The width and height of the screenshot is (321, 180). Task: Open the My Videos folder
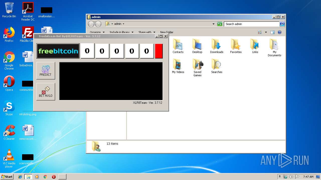tap(178, 66)
